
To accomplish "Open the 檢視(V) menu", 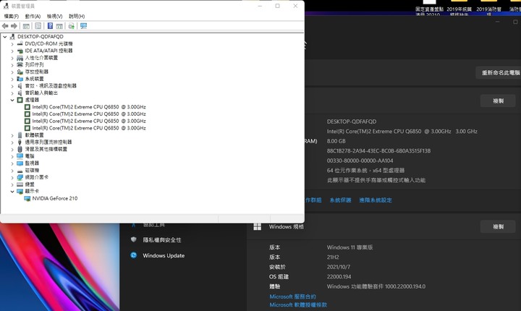I will [x=54, y=16].
